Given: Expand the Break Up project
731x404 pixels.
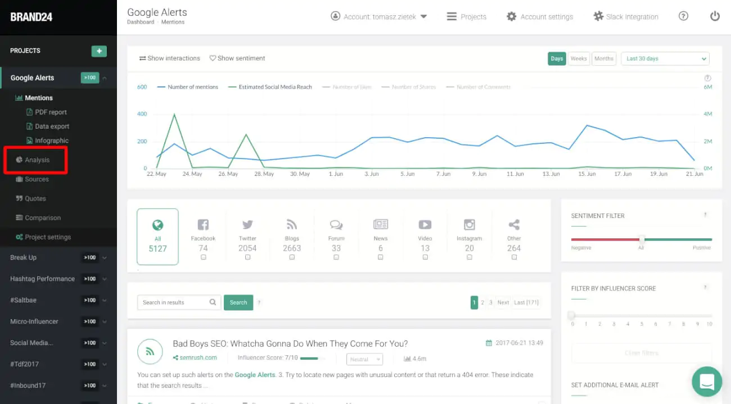Looking at the screenshot, I should (x=23, y=257).
